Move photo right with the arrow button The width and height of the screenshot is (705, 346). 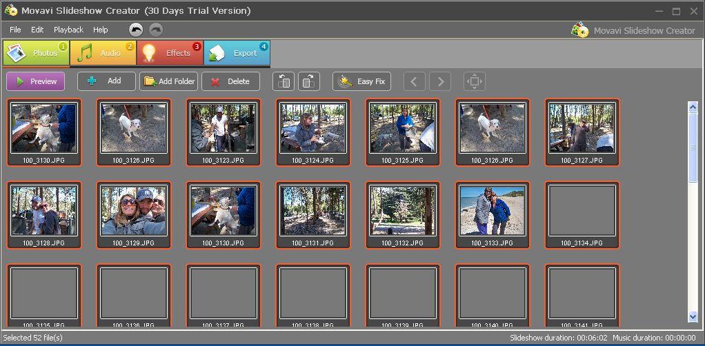coord(440,81)
